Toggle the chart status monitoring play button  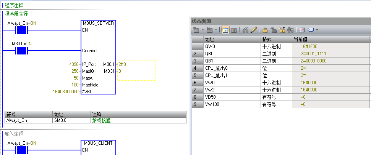(x=225, y=30)
